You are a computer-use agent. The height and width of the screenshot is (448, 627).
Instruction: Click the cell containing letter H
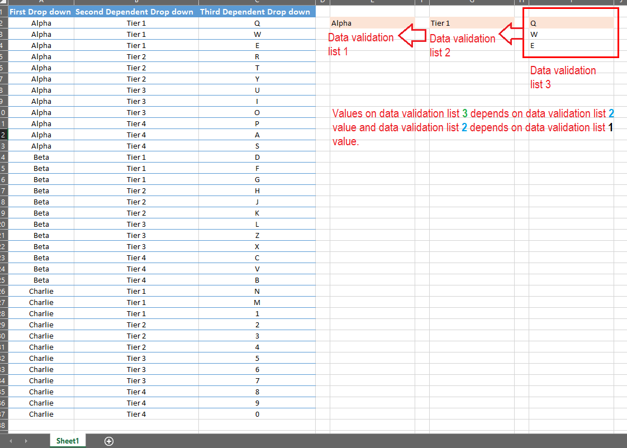point(257,191)
